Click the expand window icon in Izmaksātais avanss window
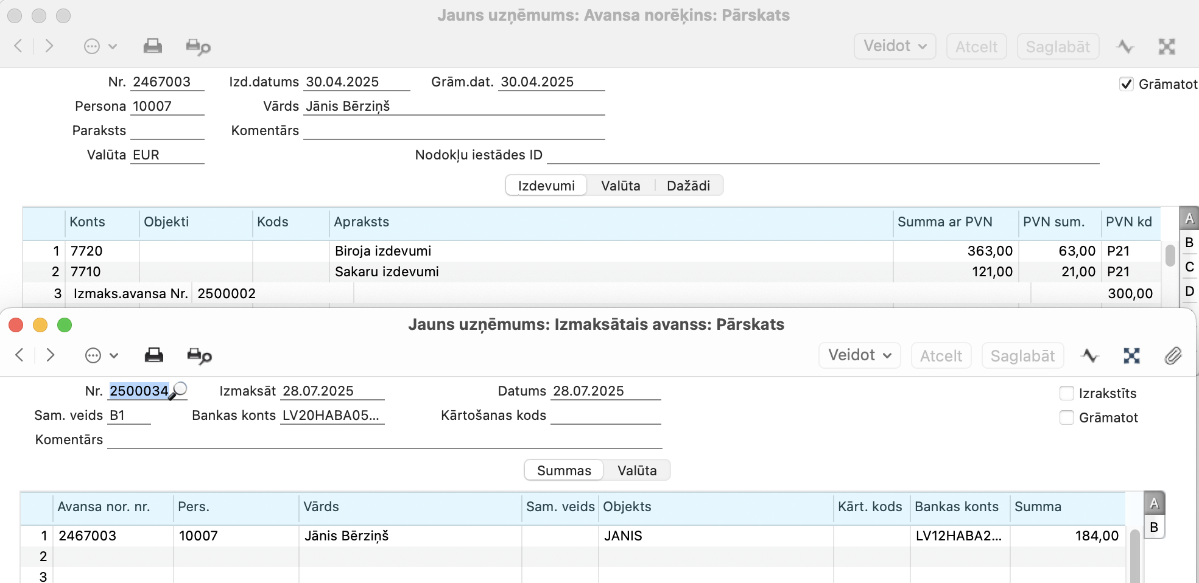Screen dimensions: 1199x583 click(x=1131, y=355)
